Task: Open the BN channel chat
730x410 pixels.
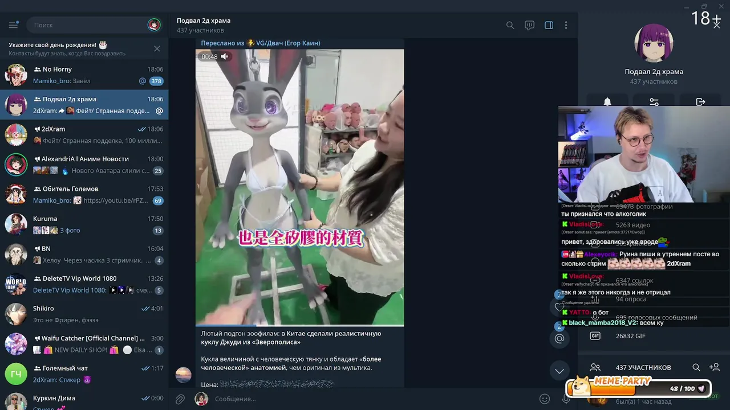Action: pos(84,254)
